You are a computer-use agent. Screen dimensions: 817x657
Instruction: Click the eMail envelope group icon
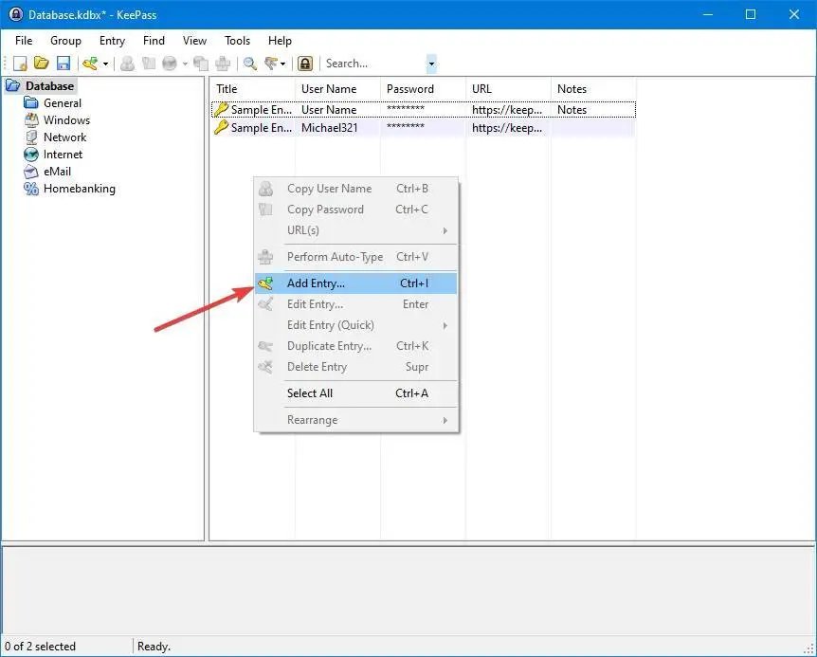point(31,172)
